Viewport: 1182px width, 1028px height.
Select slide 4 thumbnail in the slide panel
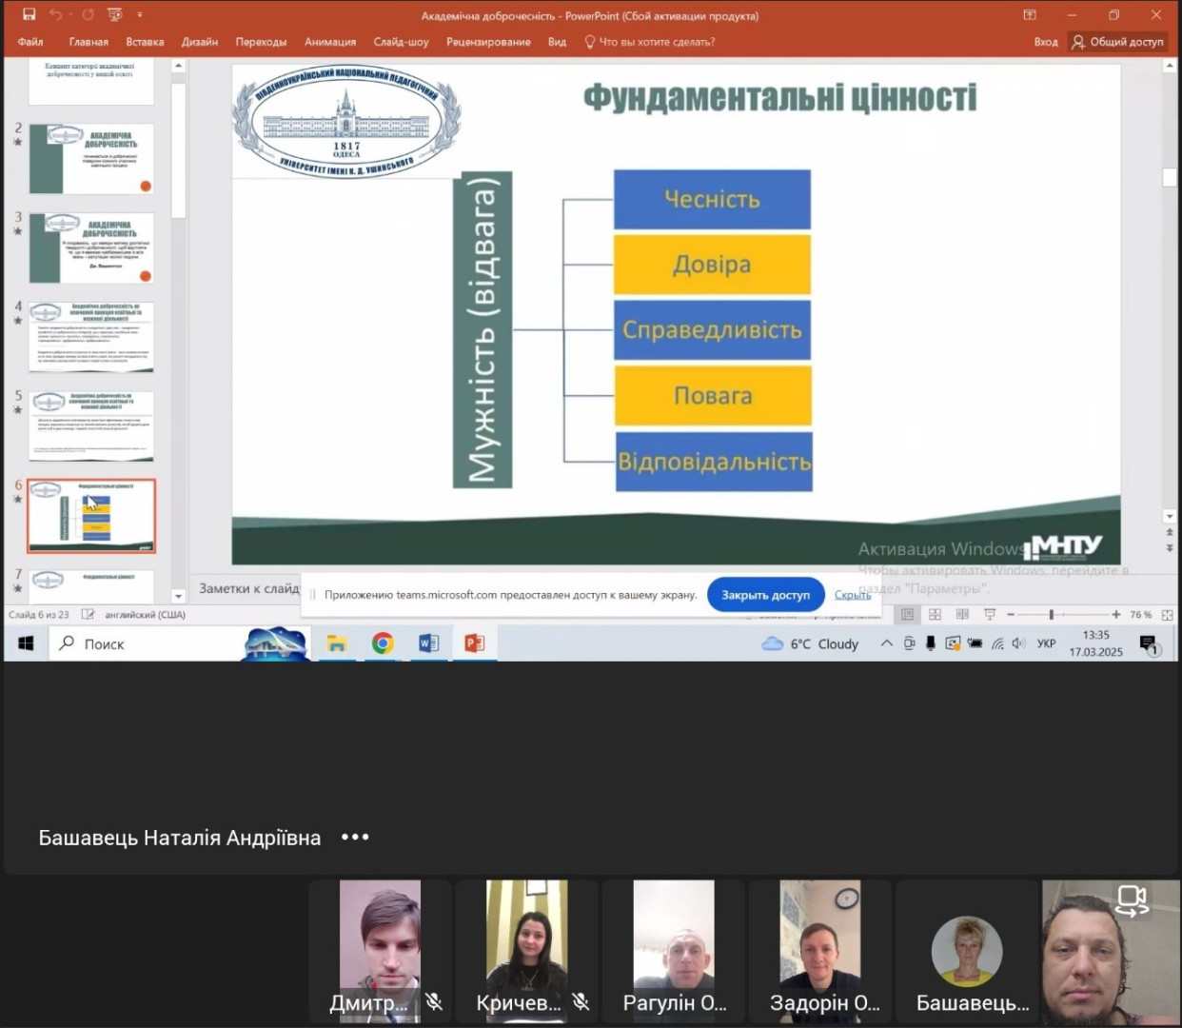(91, 337)
